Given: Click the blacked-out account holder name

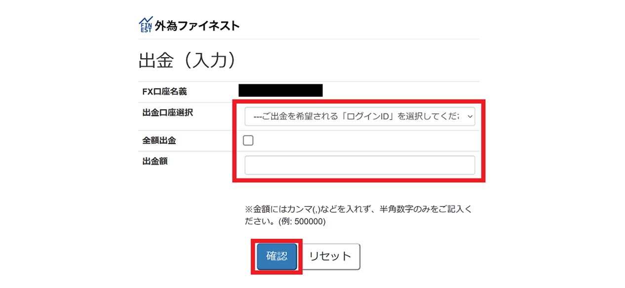Looking at the screenshot, I should 280,90.
